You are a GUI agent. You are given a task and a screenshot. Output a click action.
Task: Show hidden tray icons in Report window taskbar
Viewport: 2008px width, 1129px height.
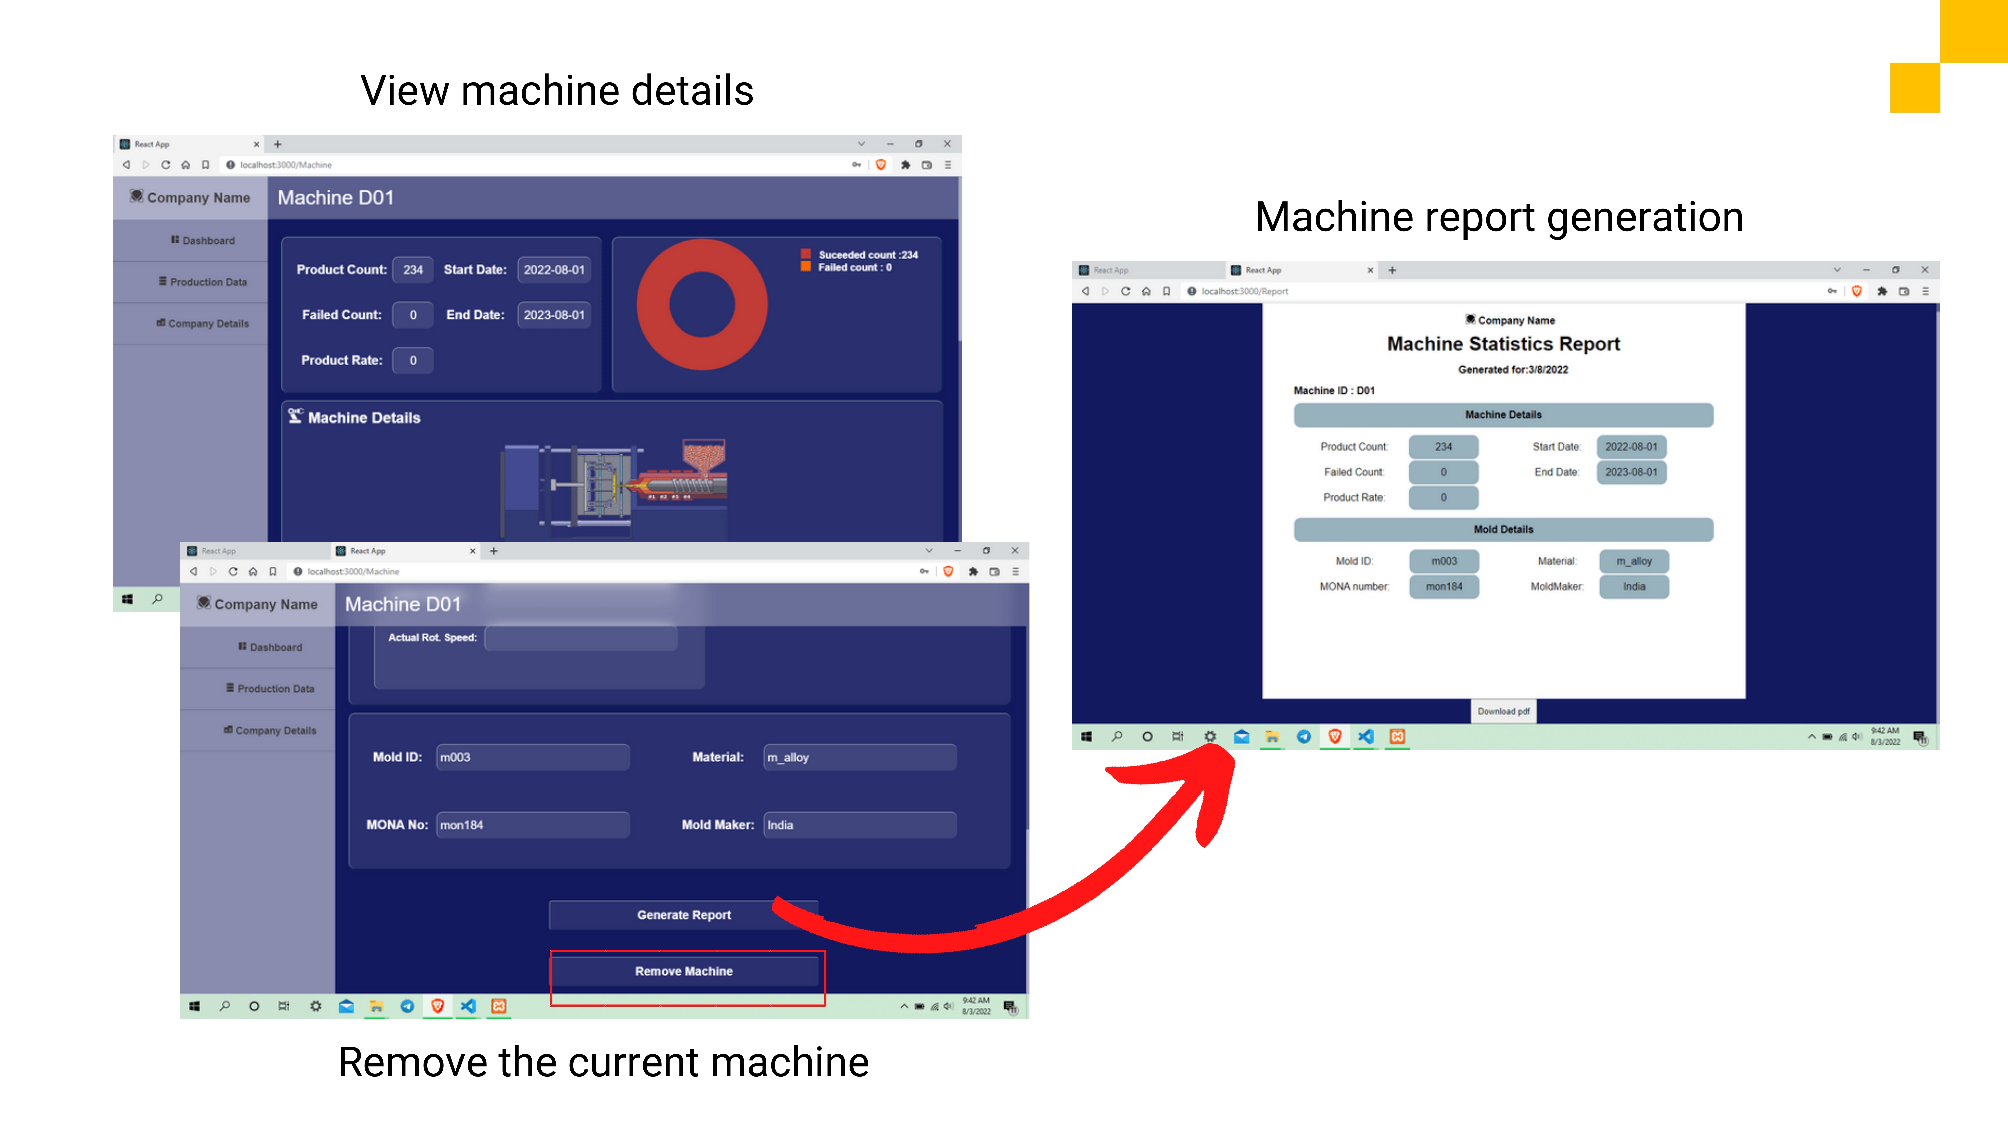point(1811,736)
